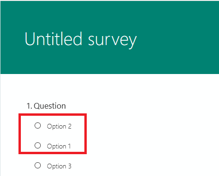219x176 pixels.
Task: Choose the first answer circle under Question
Action: point(37,126)
